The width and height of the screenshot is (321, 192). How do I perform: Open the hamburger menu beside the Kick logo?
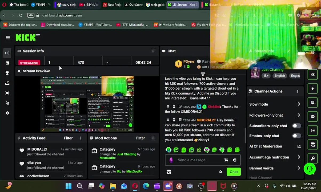pos(8,38)
